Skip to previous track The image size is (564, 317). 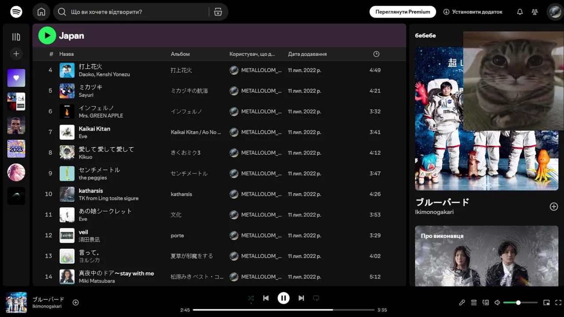(x=266, y=298)
